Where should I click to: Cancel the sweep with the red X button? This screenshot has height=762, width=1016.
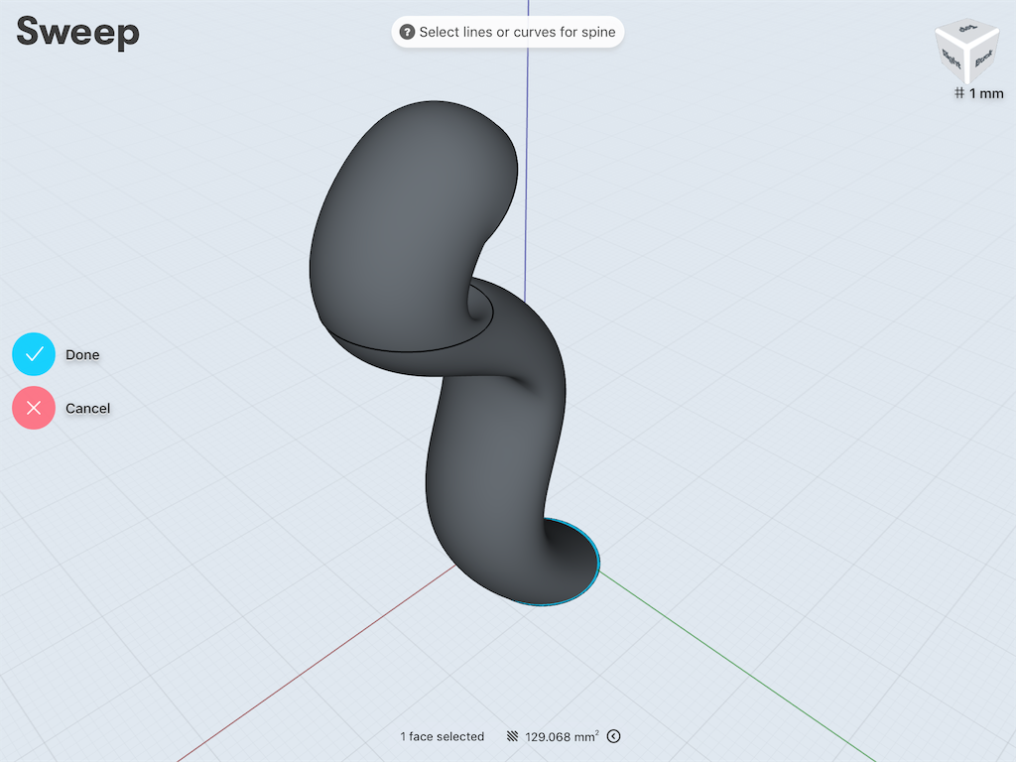34,408
